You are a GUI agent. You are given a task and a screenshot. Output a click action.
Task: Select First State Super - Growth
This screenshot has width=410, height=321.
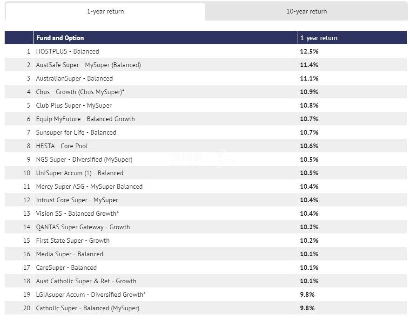(x=73, y=240)
